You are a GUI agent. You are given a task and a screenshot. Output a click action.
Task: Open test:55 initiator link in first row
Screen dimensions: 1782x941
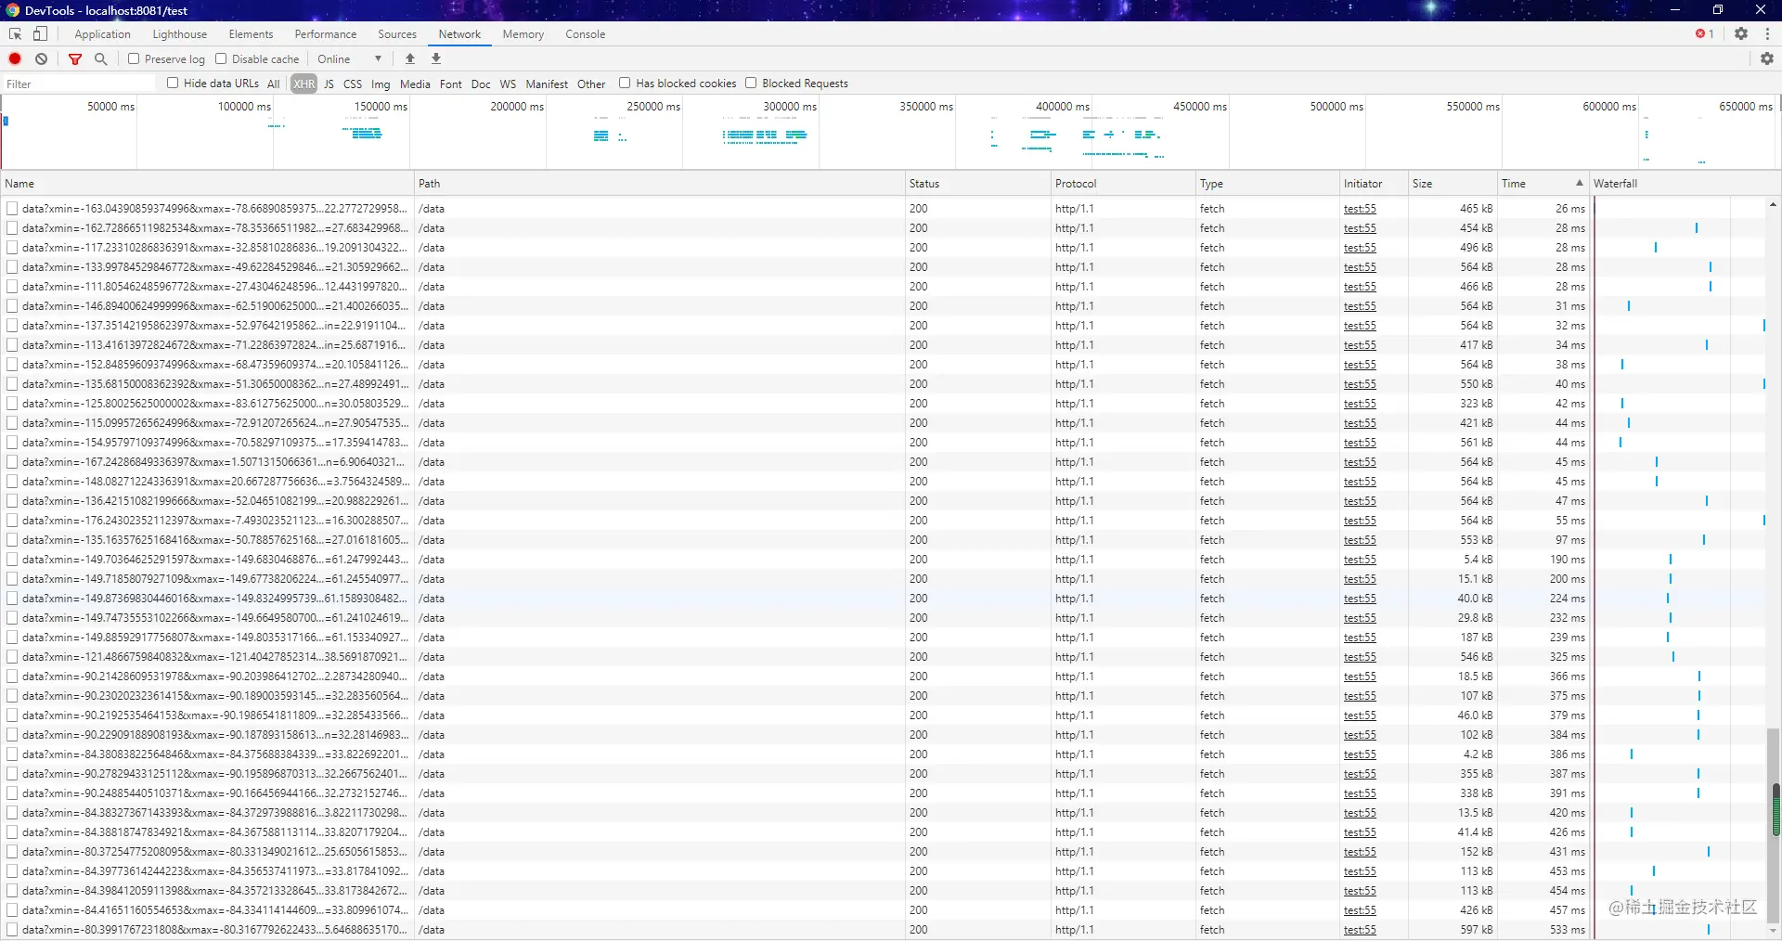coord(1360,209)
